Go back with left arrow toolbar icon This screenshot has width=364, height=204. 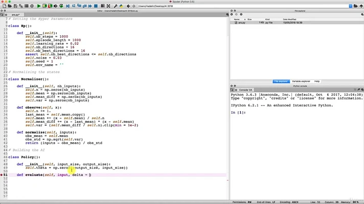point(128,6)
